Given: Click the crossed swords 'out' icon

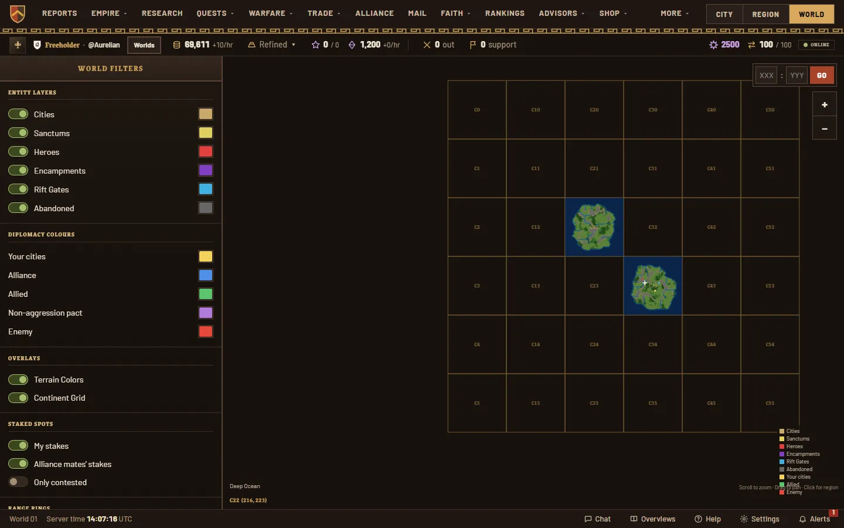Looking at the screenshot, I should coord(427,45).
